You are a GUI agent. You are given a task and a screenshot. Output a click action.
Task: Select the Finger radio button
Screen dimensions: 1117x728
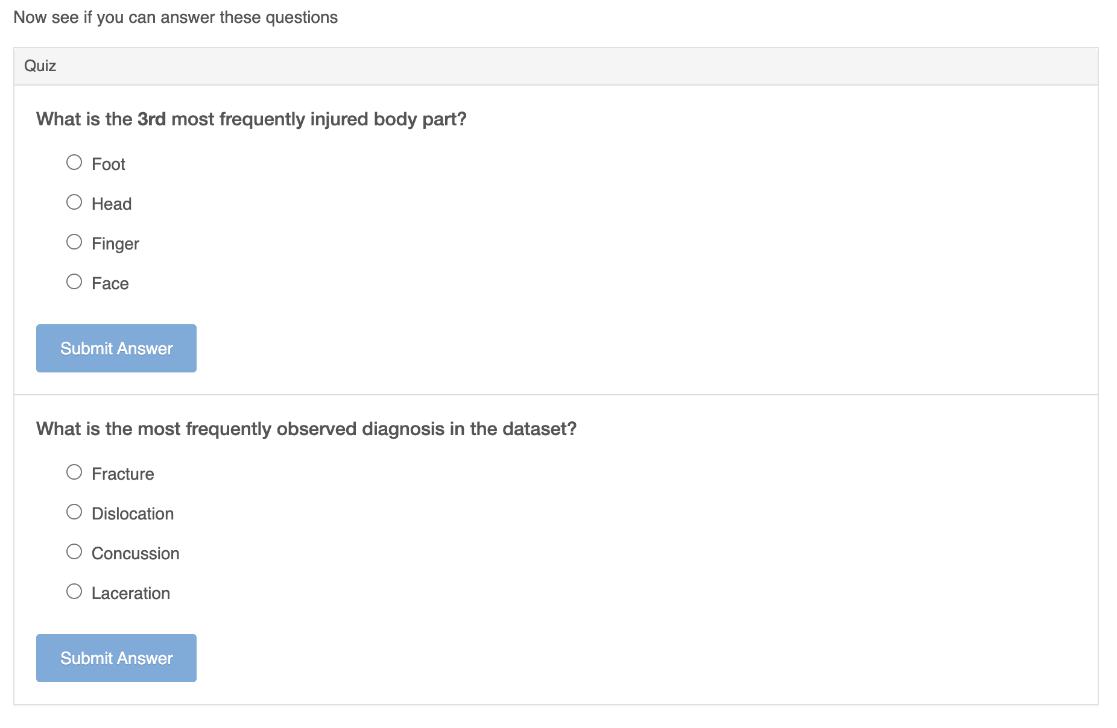pos(74,241)
